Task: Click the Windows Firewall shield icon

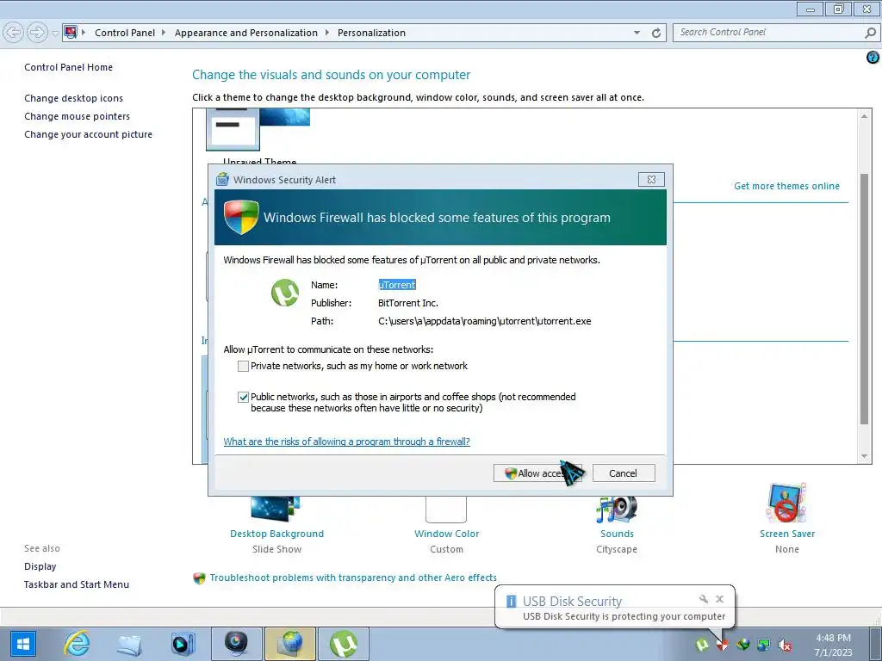Action: (x=241, y=217)
